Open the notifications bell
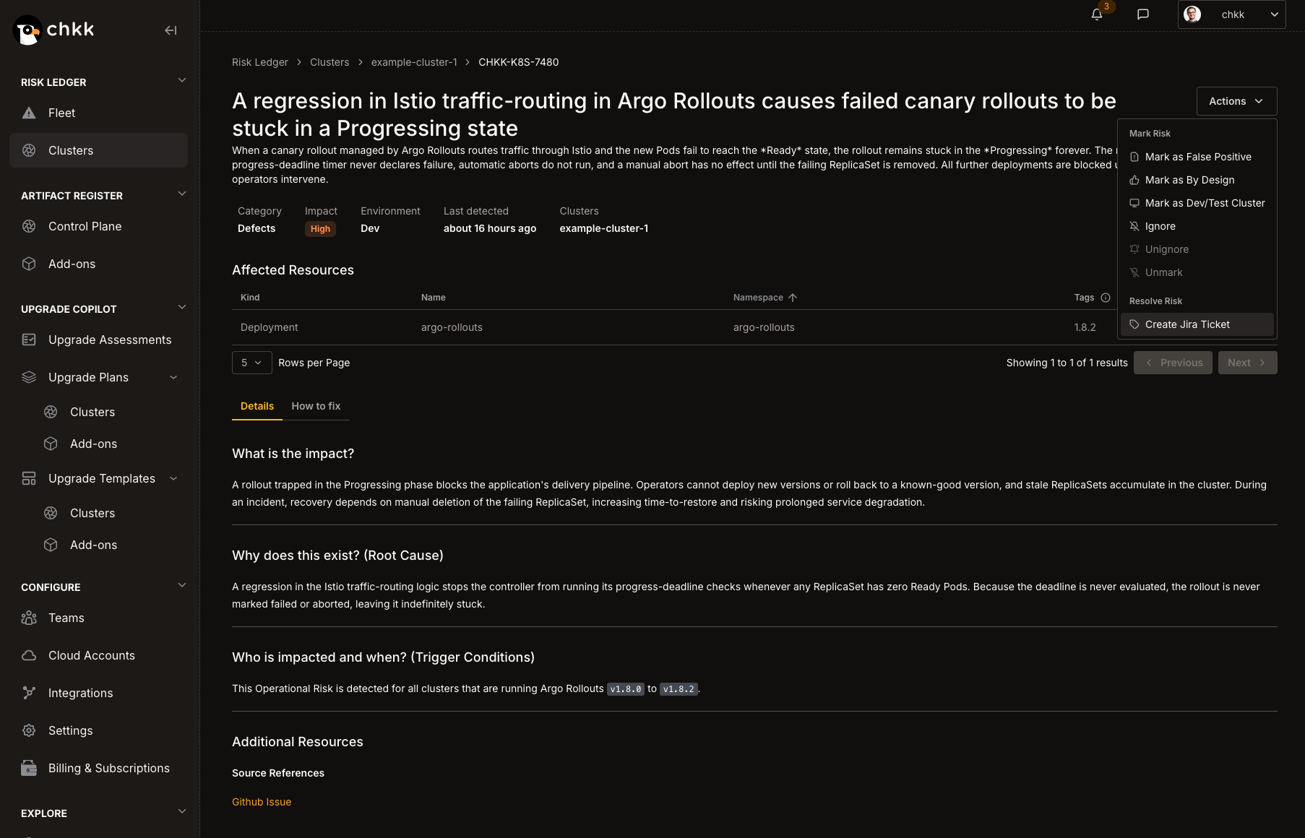1305x838 pixels. pyautogui.click(x=1097, y=14)
